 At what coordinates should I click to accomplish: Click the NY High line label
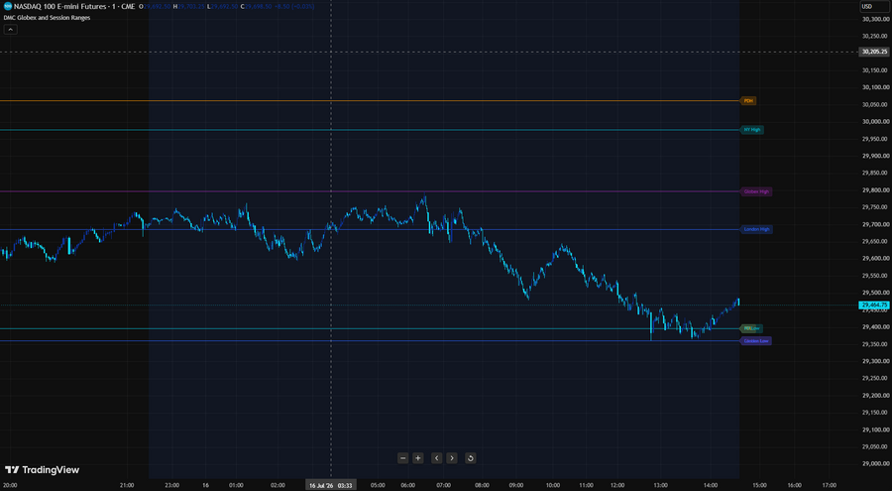click(x=751, y=130)
